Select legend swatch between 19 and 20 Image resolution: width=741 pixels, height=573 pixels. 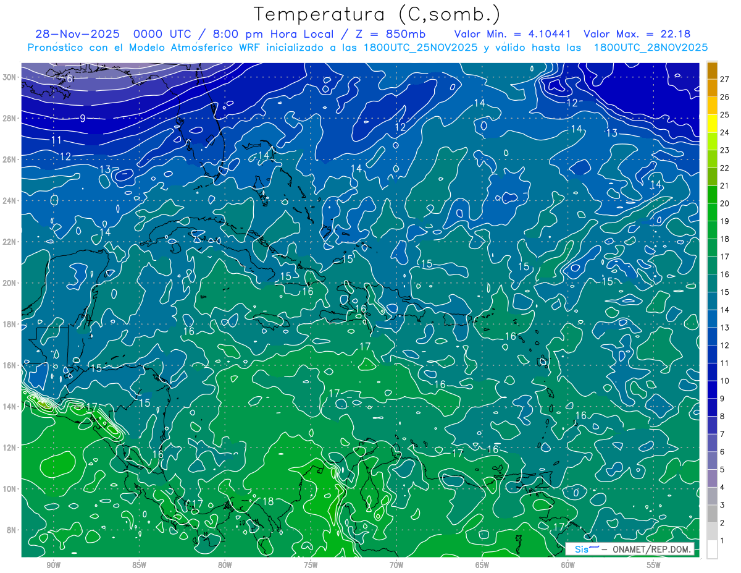pos(712,212)
